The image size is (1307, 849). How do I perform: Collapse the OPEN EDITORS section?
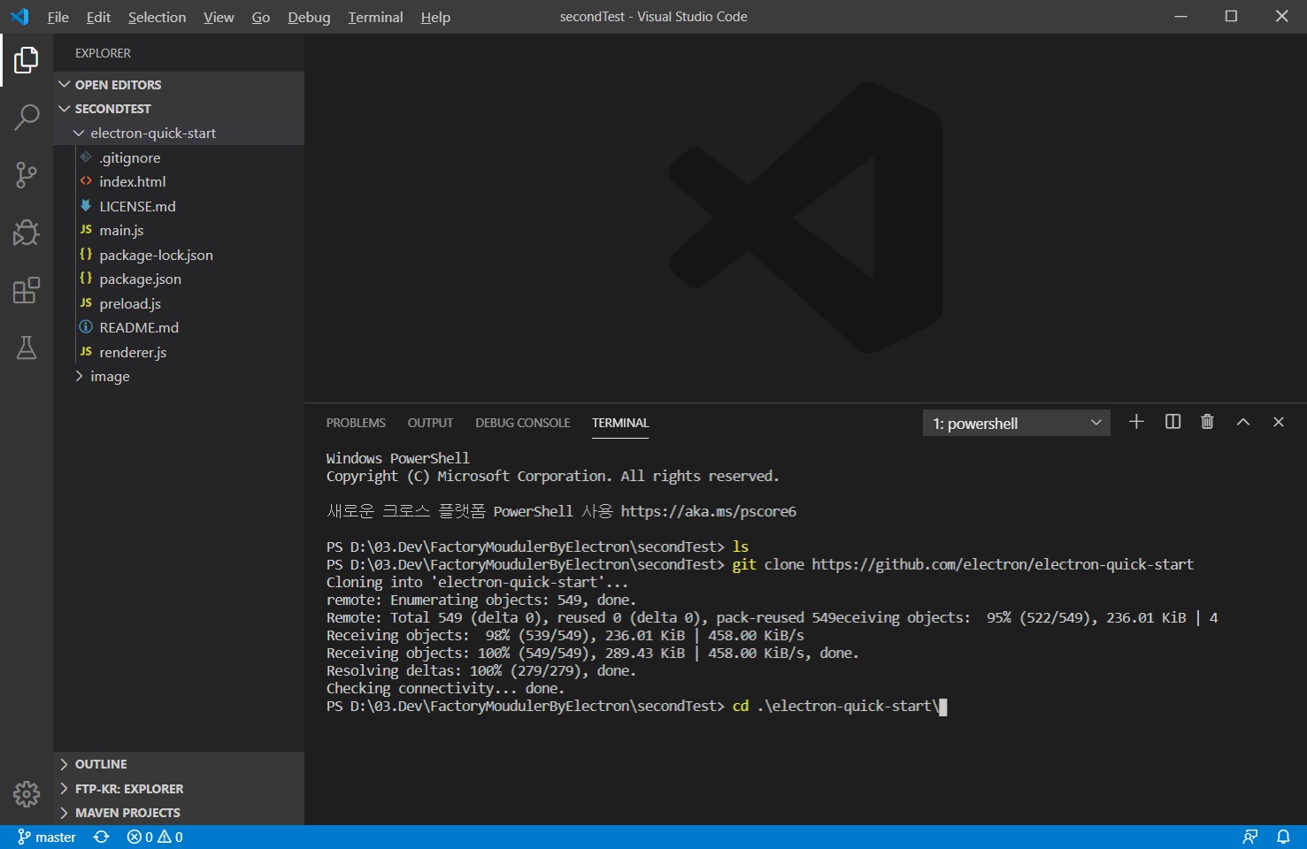(179, 84)
